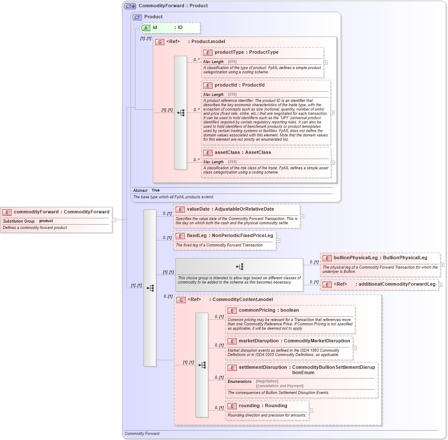Expand the fixedLeg element
The height and width of the screenshot is (440, 448).
(x=278, y=240)
